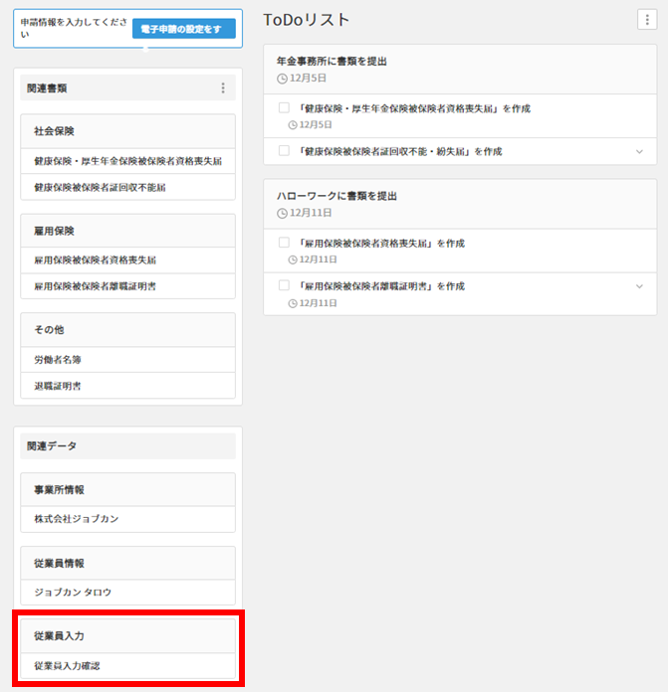Open the 関連書類 three-dot menu
668x692 pixels.
tap(222, 88)
